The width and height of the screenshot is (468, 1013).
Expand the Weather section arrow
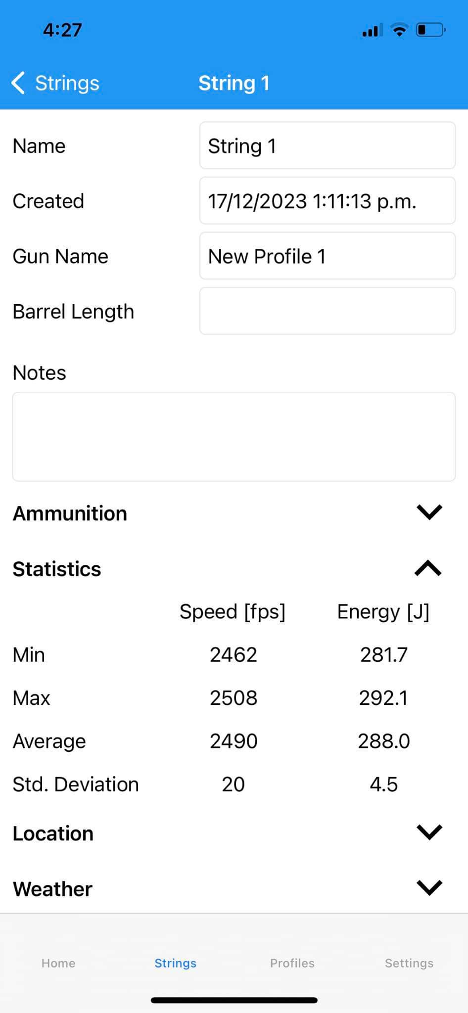click(429, 888)
